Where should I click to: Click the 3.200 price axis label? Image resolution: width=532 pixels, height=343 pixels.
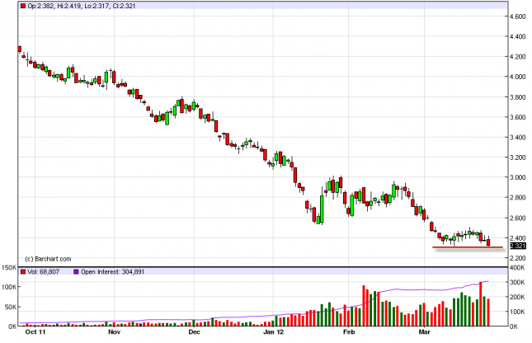coord(518,157)
